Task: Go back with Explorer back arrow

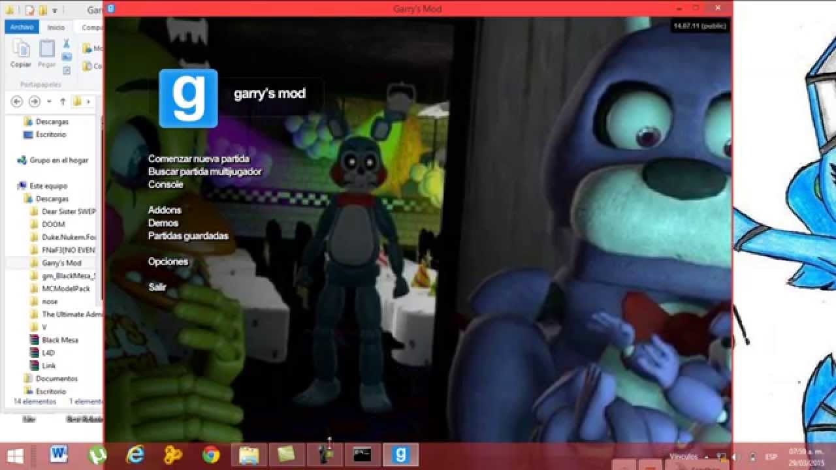Action: 17,101
